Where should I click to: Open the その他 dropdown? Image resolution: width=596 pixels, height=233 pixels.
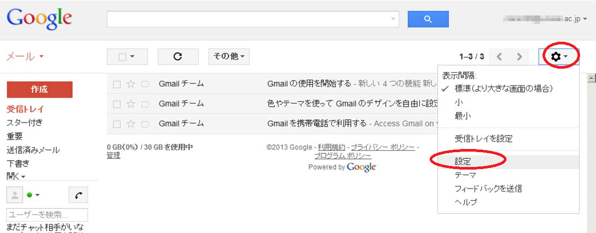coord(229,57)
